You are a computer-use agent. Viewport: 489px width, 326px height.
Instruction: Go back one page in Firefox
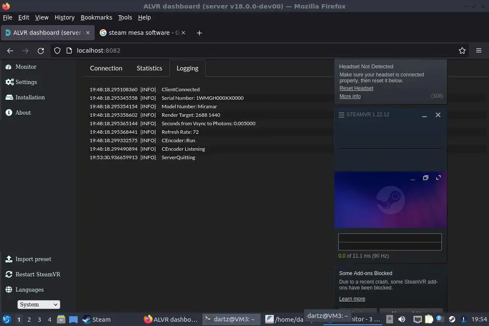10,51
